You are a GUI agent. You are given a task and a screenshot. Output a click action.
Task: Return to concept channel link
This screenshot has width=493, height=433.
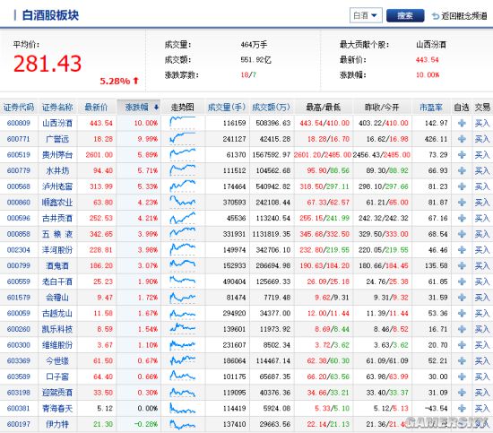click(459, 16)
